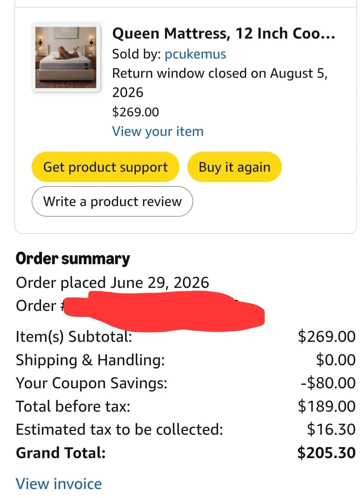Follow the View your item link
362x498 pixels.
[x=158, y=131]
